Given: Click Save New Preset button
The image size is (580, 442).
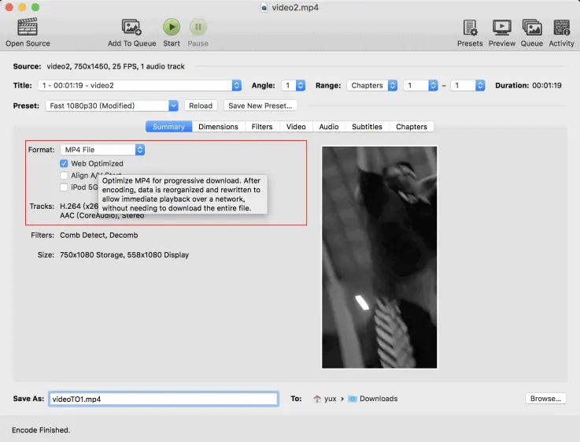Looking at the screenshot, I should tap(260, 106).
